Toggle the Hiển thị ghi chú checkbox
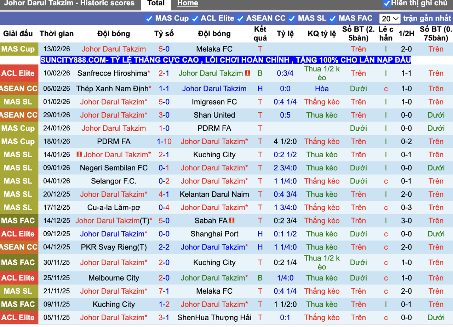This screenshot has height=327, width=453. [x=386, y=4]
